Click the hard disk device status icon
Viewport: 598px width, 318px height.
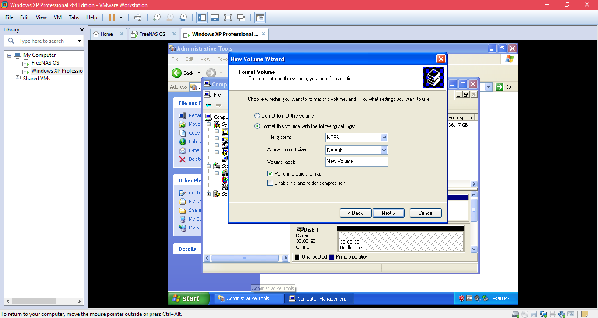[x=516, y=314]
